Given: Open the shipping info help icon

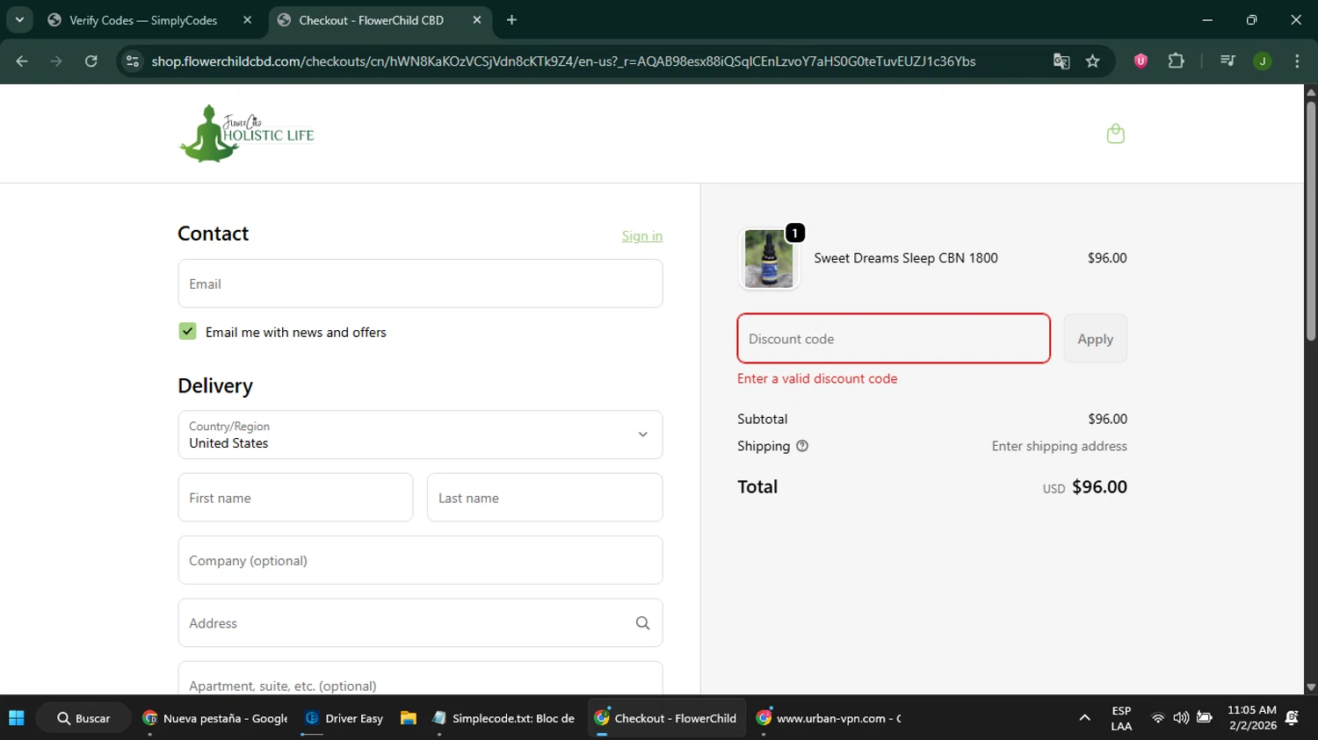Looking at the screenshot, I should click(x=802, y=446).
